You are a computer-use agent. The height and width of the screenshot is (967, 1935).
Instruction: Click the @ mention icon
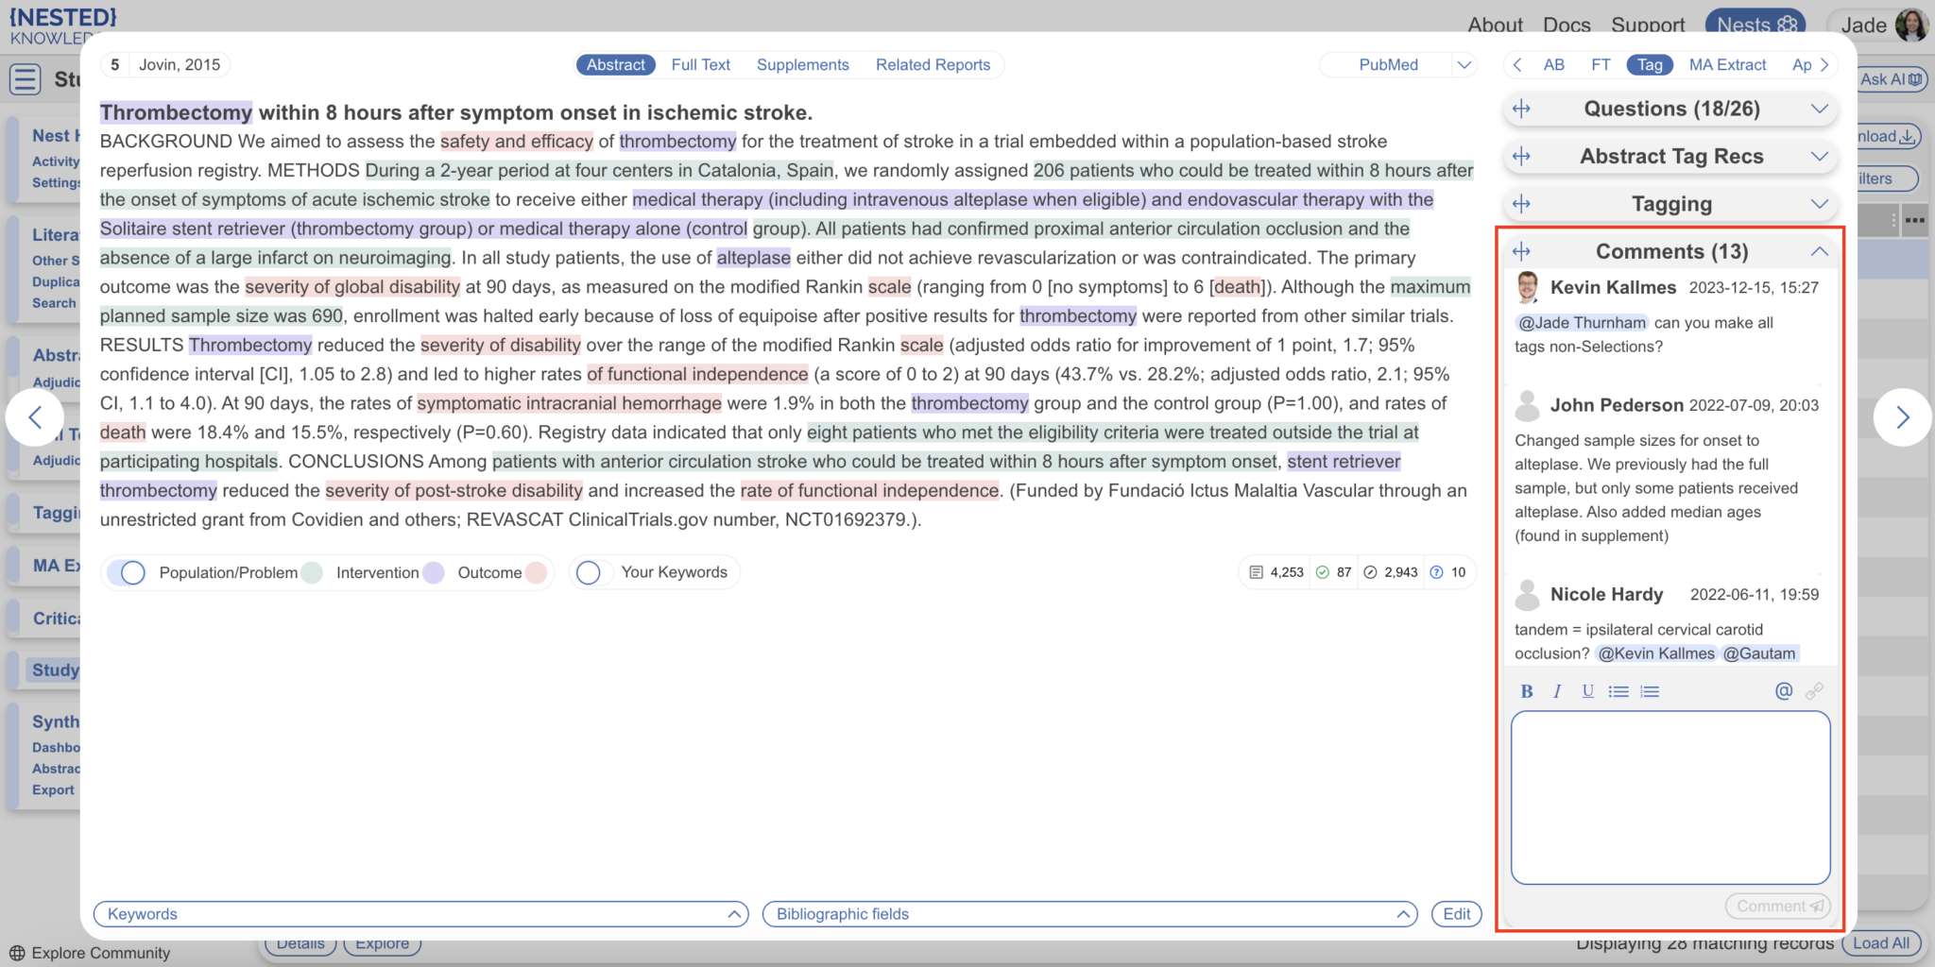[x=1783, y=691]
